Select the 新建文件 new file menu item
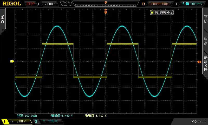 206,63
